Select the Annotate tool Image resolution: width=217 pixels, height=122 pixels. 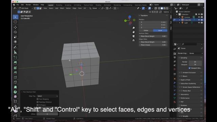click(15, 47)
